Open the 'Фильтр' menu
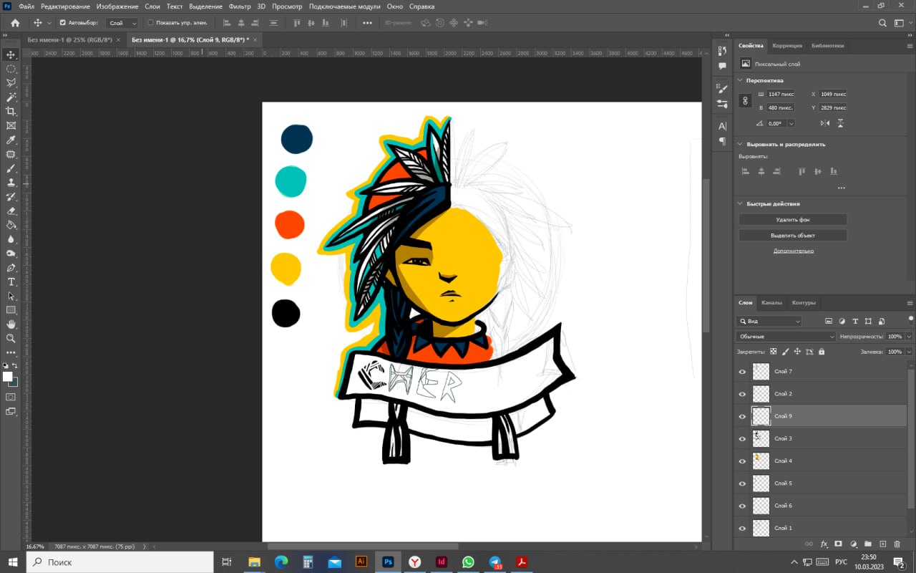This screenshot has width=916, height=573. point(240,6)
